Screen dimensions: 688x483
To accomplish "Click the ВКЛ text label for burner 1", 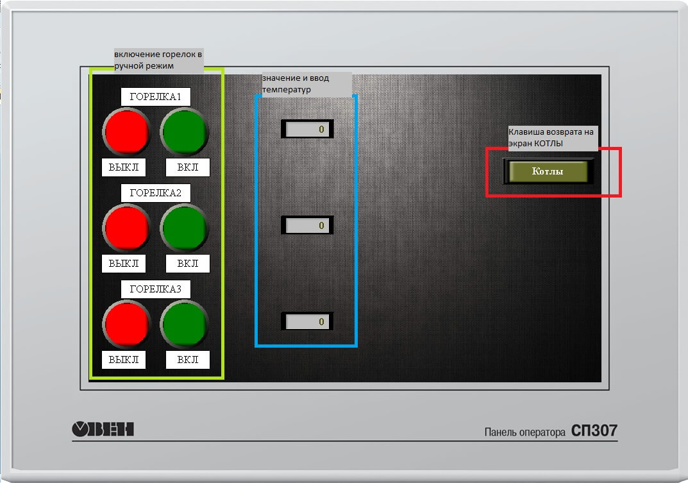I will tap(188, 168).
